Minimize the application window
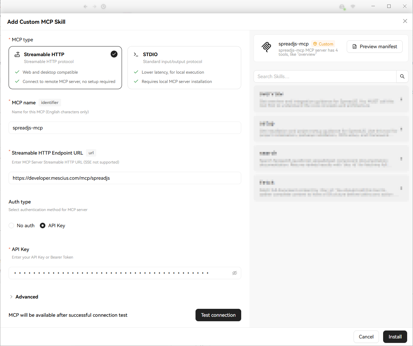 [373, 6]
